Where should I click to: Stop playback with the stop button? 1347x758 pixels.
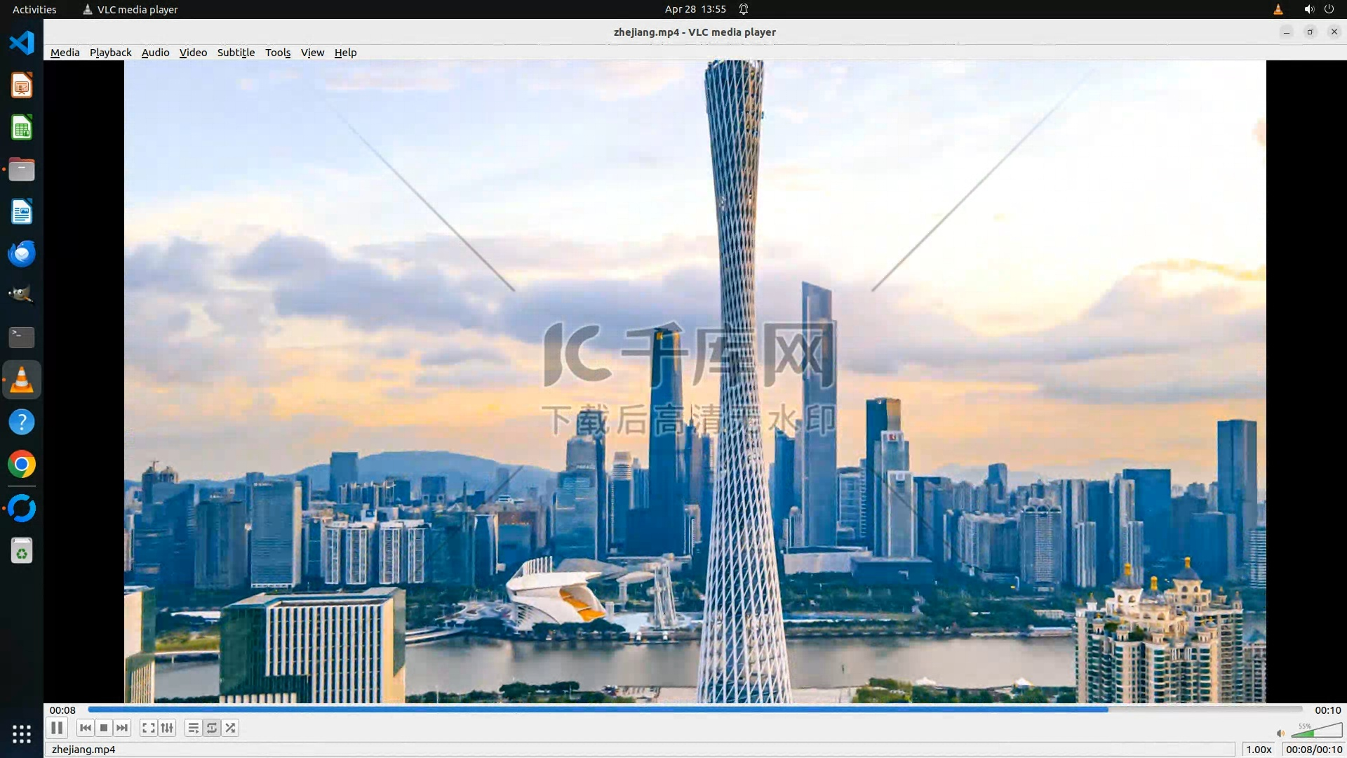point(104,728)
